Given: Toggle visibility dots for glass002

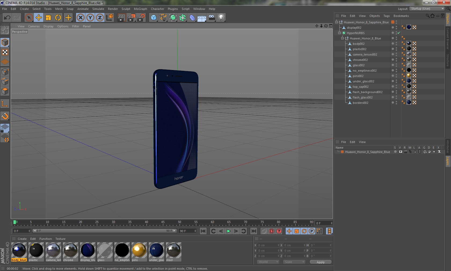Looking at the screenshot, I should pyautogui.click(x=396, y=65).
